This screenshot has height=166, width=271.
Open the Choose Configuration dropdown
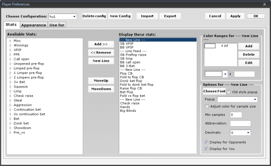(x=74, y=17)
